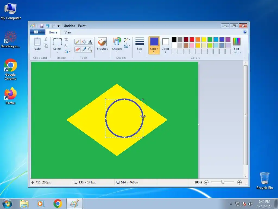Click the Resize icon in Image group
Screen dimensions: 278x209
(66, 45)
